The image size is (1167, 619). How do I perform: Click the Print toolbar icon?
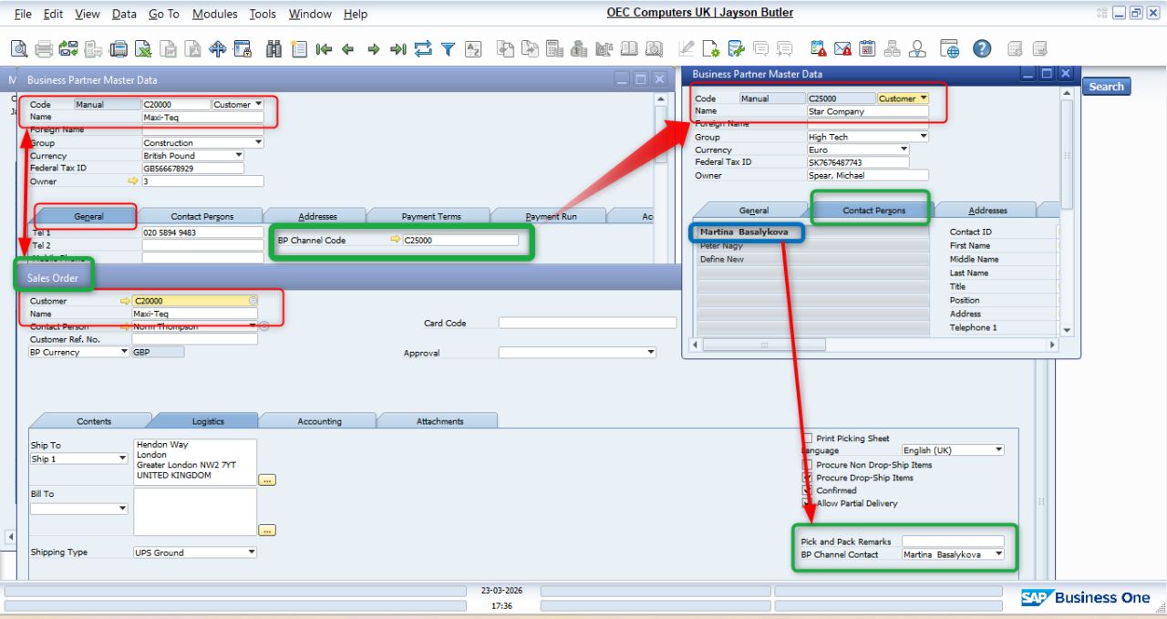(44, 48)
